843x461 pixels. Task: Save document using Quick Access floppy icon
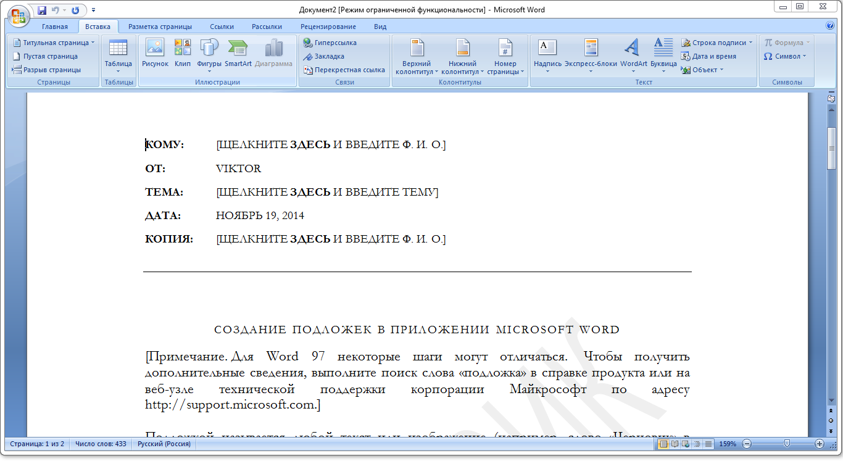click(42, 10)
